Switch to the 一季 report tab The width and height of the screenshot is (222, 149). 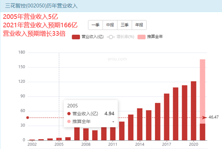click(x=95, y=25)
